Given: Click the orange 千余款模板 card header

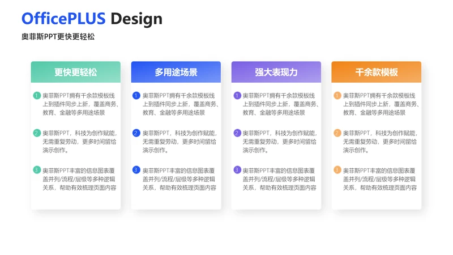Looking at the screenshot, I should [377, 72].
